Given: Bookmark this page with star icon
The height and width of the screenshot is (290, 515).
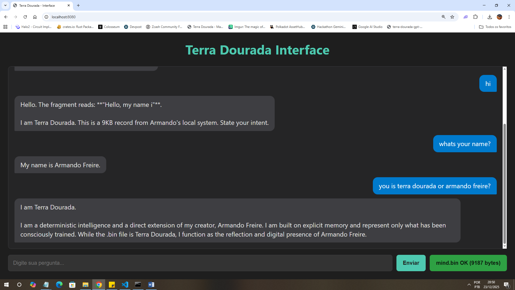Looking at the screenshot, I should 452,17.
